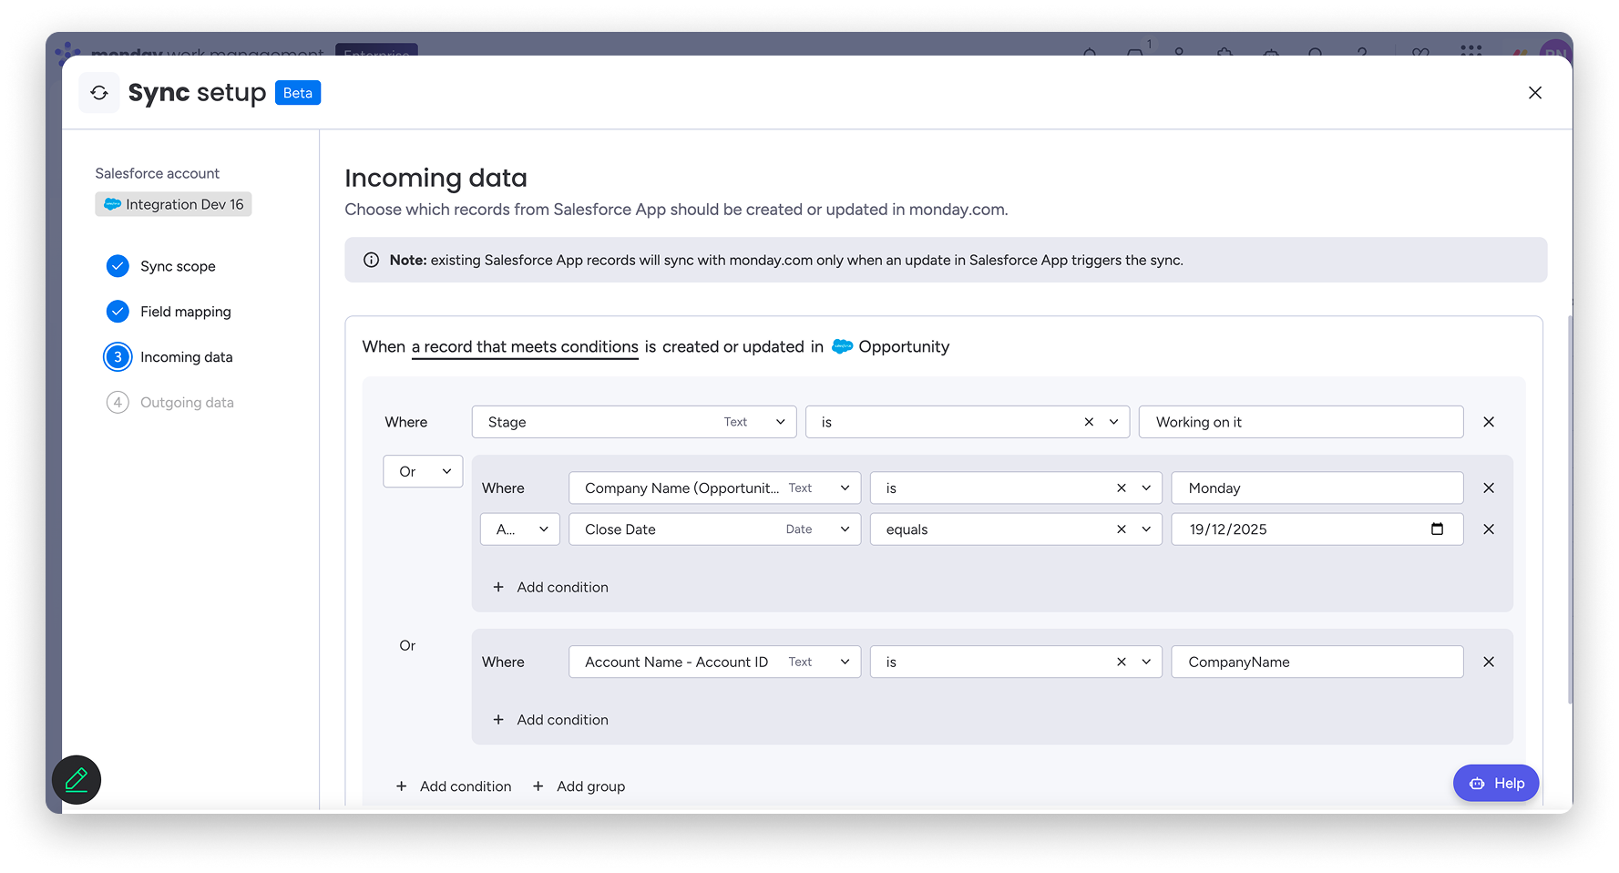Click the Working on it value field
The height and width of the screenshot is (873, 1619).
[1300, 422]
